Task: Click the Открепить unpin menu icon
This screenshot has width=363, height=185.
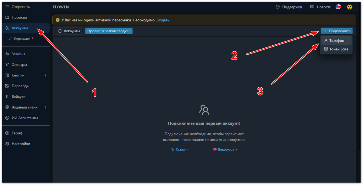Action: (x=7, y=7)
